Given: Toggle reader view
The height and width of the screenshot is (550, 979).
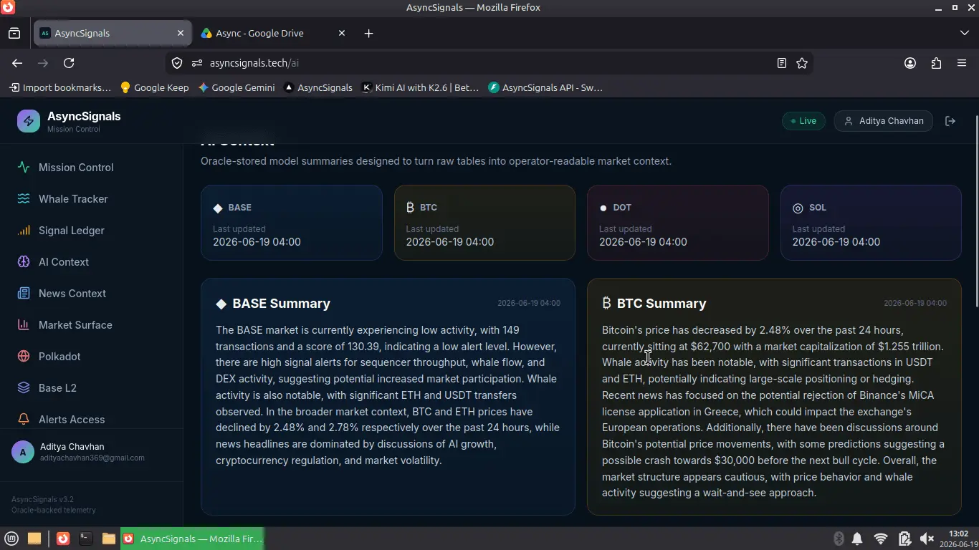Looking at the screenshot, I should [x=782, y=63].
